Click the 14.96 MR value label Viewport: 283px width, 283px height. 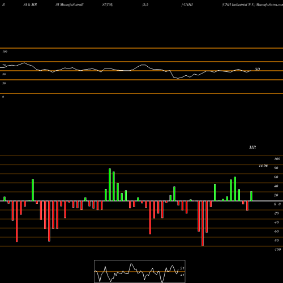tap(263, 166)
